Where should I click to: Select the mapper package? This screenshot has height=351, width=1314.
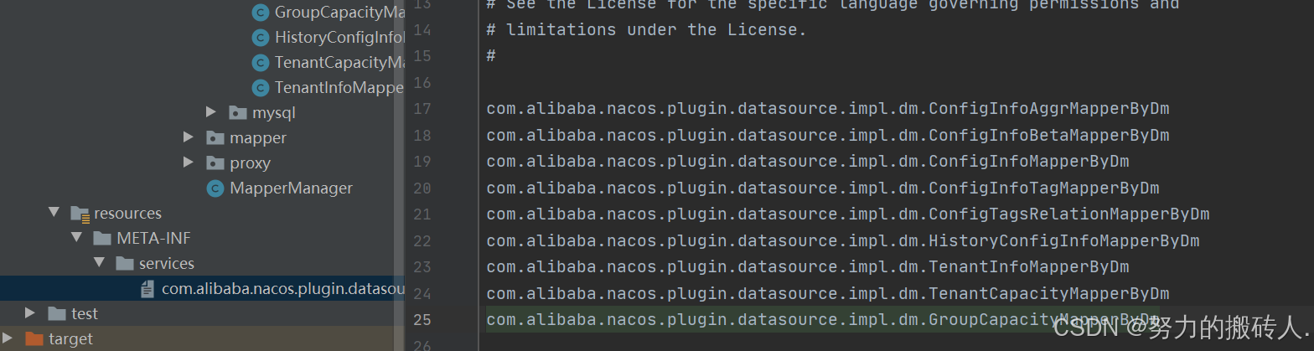pos(258,137)
